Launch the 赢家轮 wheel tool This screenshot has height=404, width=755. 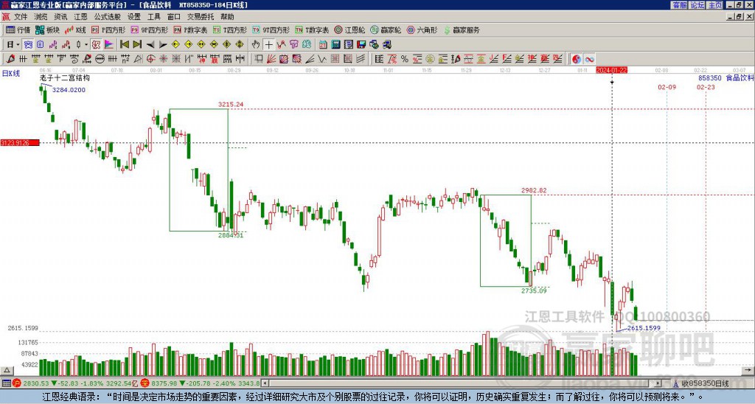386,29
